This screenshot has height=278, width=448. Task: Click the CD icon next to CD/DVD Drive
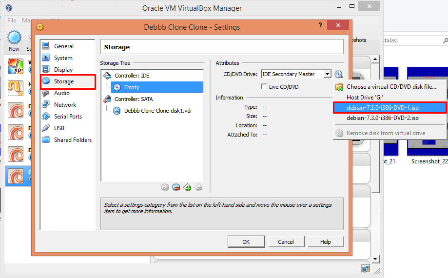tap(339, 74)
